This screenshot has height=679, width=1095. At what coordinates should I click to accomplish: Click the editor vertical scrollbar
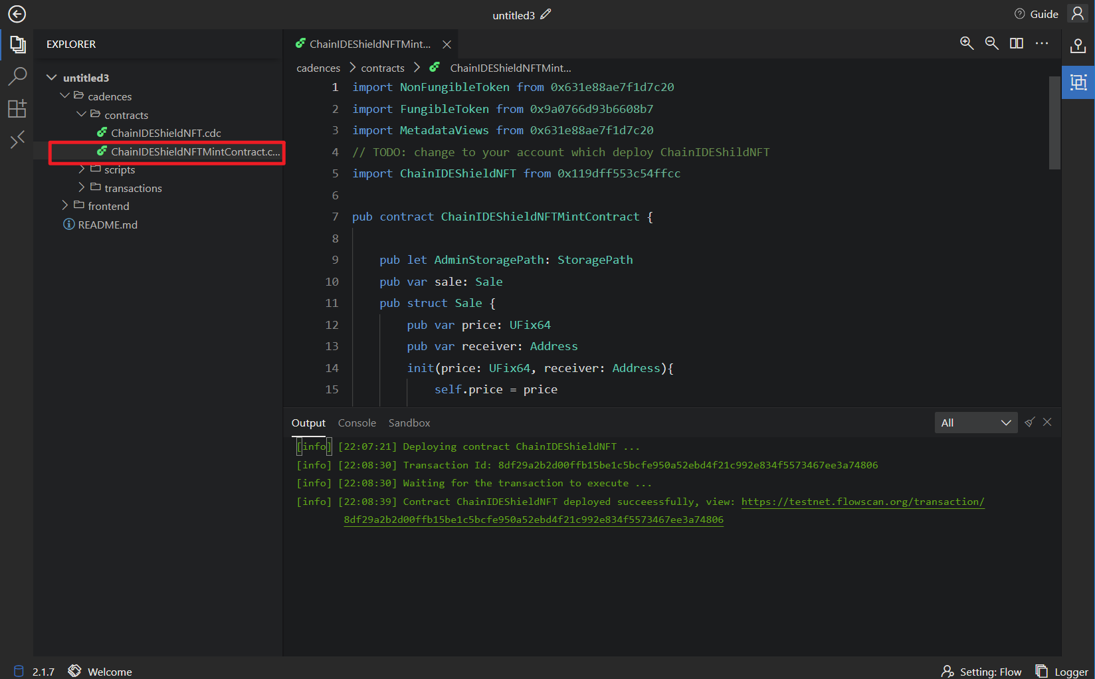pyautogui.click(x=1054, y=123)
